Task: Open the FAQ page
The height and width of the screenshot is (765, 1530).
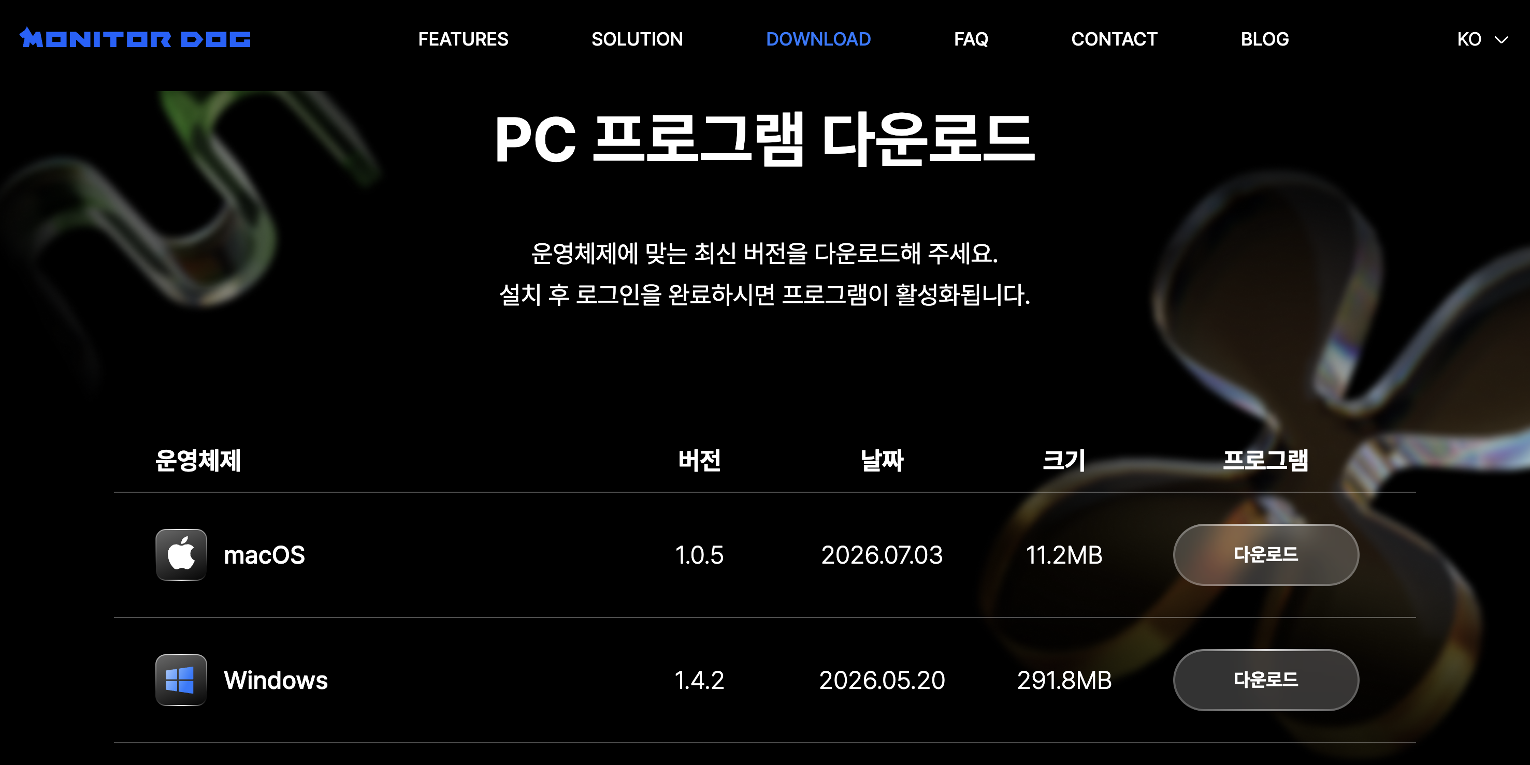Action: tap(971, 39)
